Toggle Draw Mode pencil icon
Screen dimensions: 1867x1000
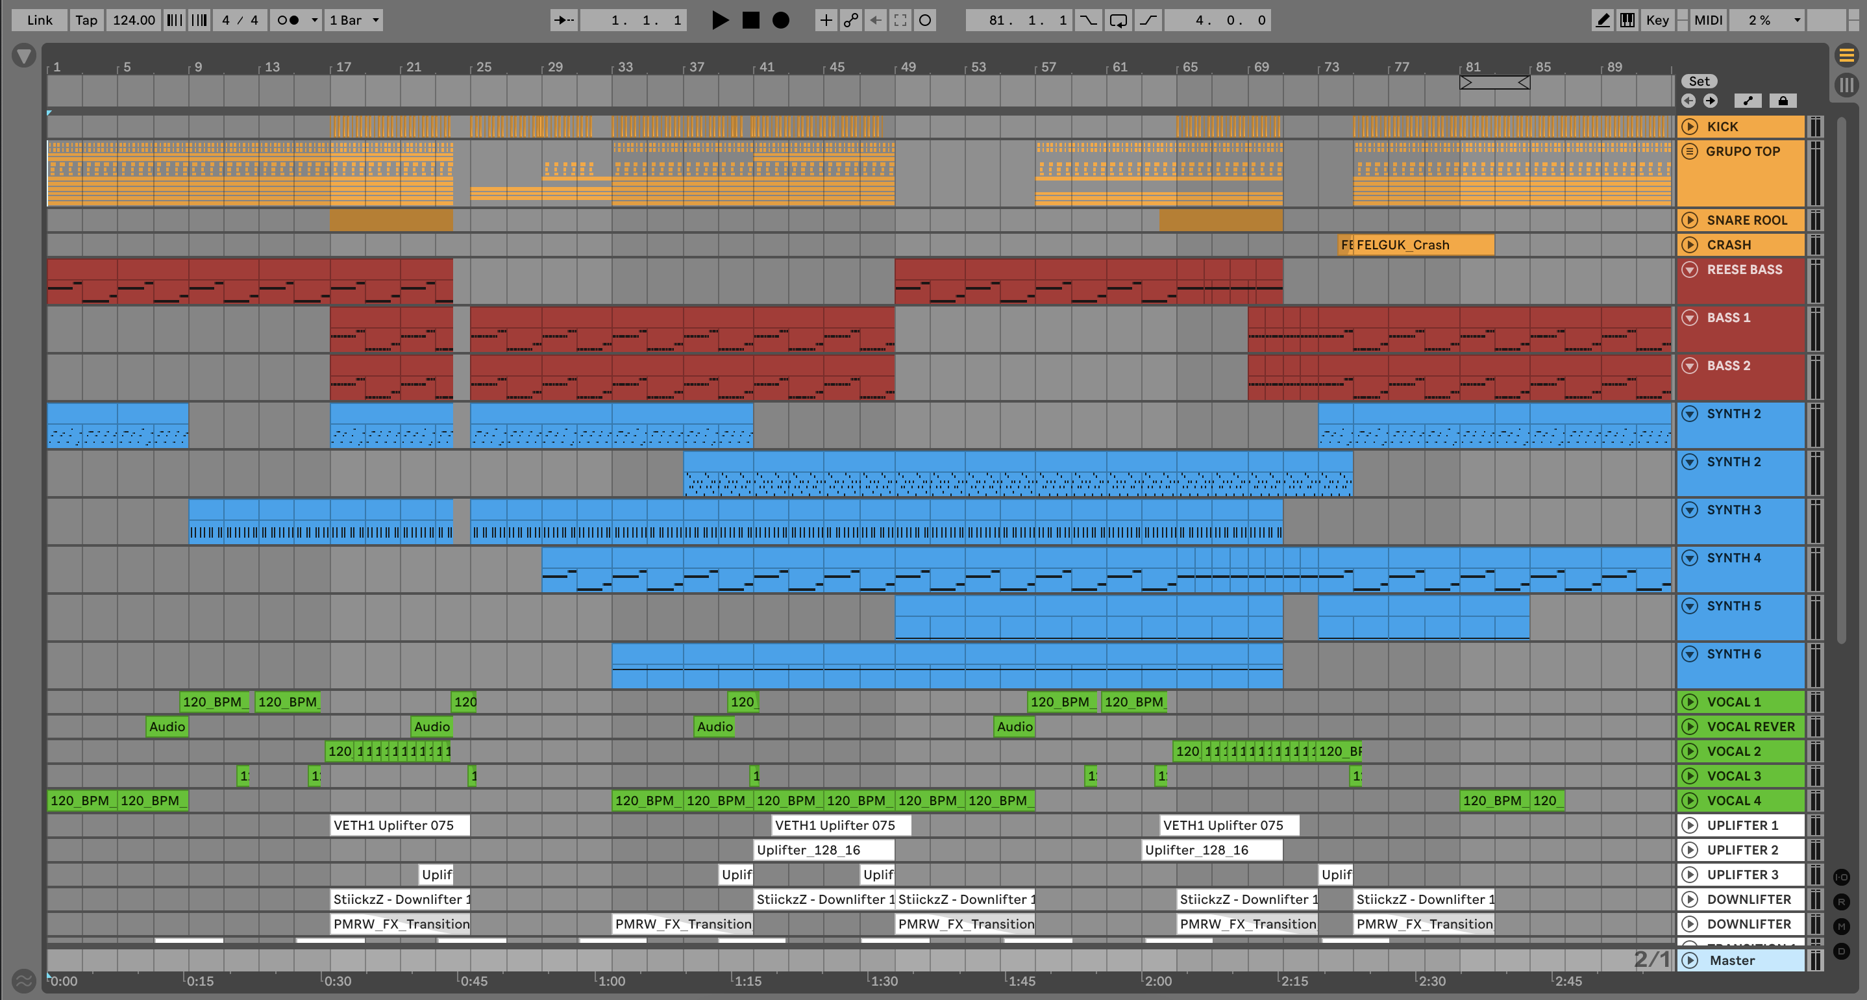[x=1602, y=20]
